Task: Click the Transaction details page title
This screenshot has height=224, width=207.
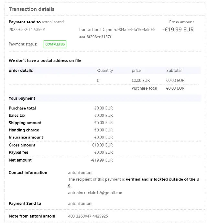Action: point(31,9)
